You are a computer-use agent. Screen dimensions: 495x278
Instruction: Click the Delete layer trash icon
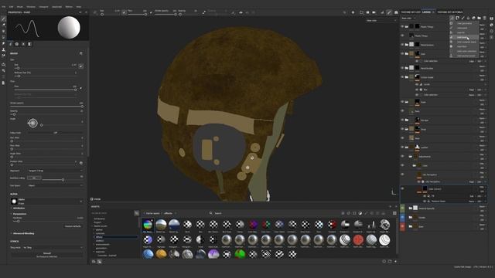point(484,19)
